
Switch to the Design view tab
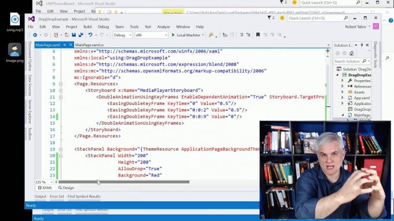(66, 188)
